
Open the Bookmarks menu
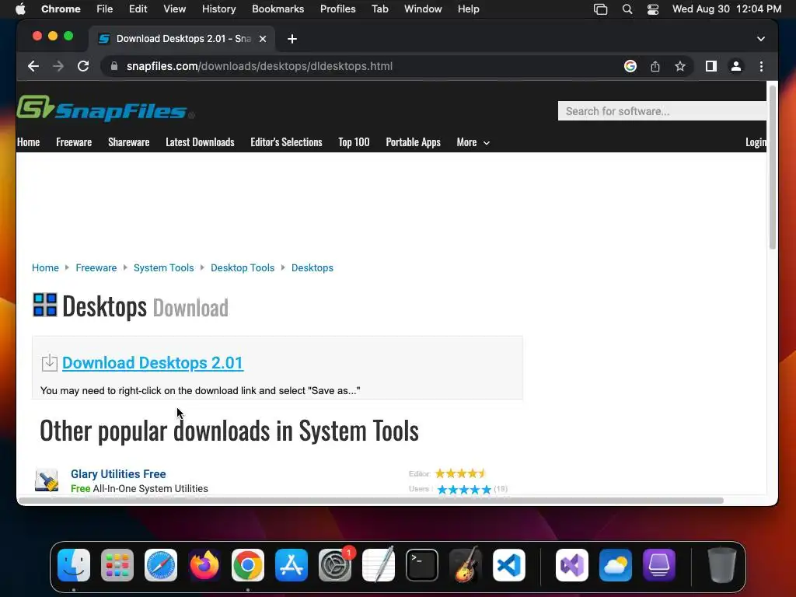278,9
